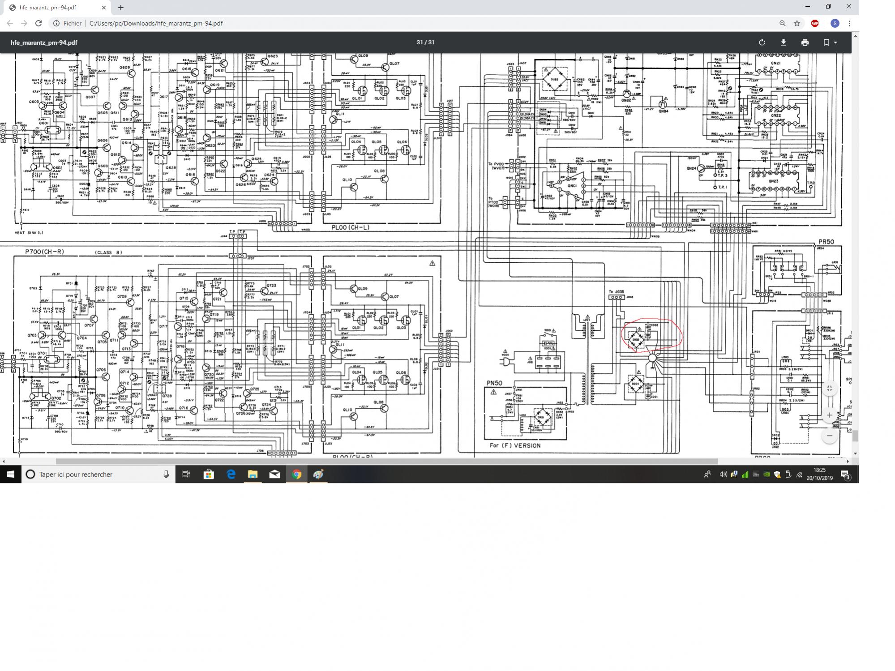Click the P700(CH-R) schematic label
Screen dimensions: 895x671
(45, 252)
